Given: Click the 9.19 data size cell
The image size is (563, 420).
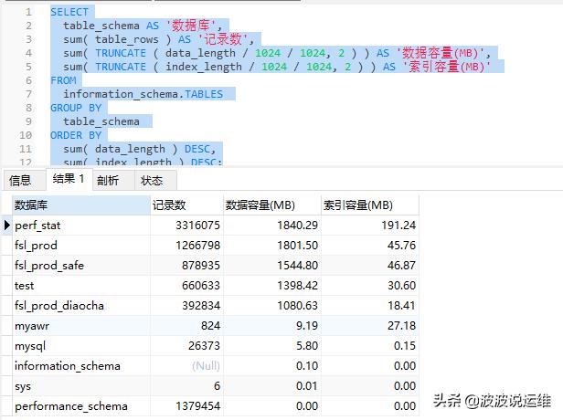Looking at the screenshot, I should coord(271,326).
